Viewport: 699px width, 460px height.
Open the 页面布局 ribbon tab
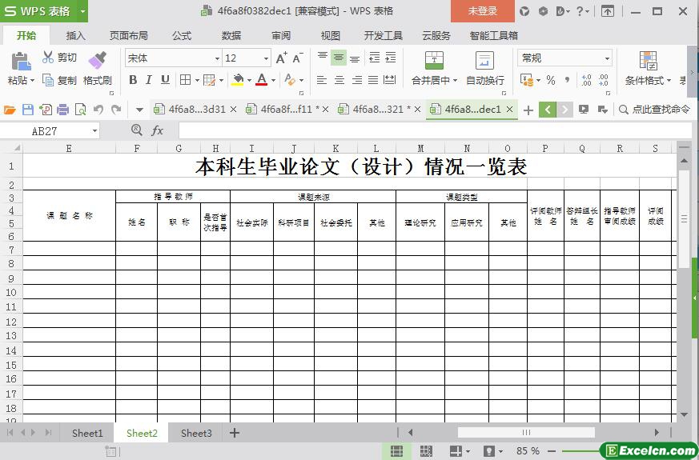[x=128, y=36]
